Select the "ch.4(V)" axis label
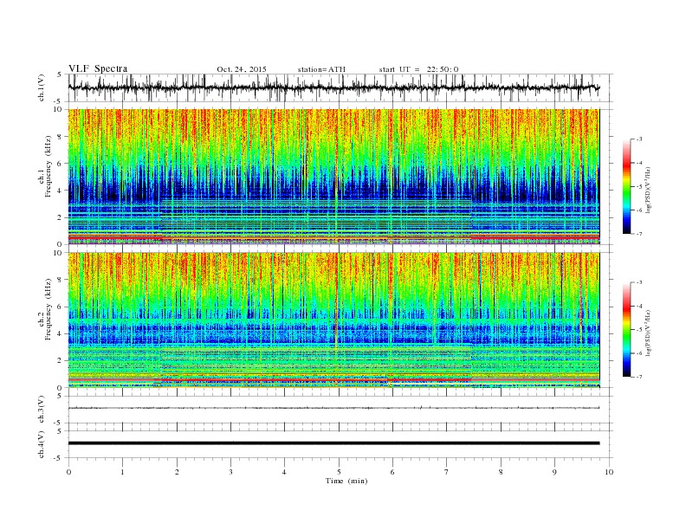686x530 pixels. pos(42,444)
